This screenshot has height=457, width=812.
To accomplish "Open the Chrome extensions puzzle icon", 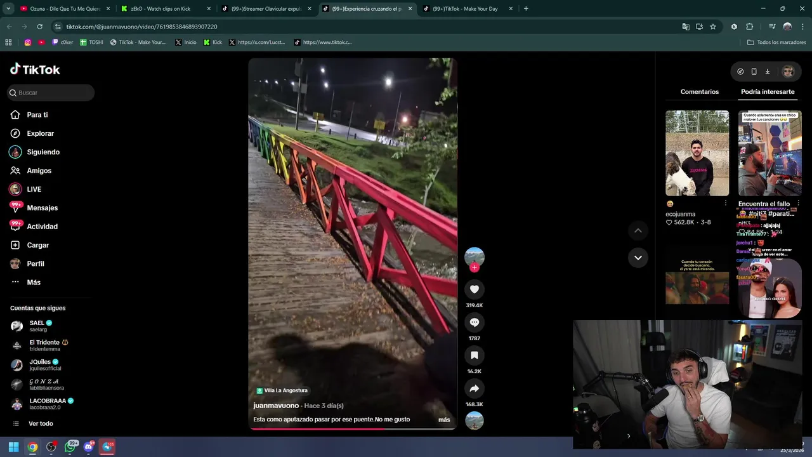I will [750, 27].
